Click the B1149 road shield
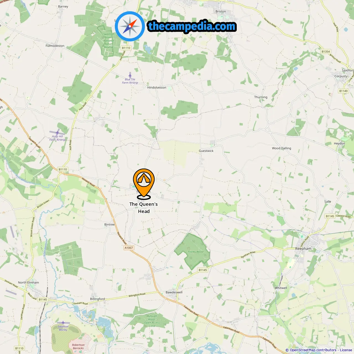 tap(343, 91)
